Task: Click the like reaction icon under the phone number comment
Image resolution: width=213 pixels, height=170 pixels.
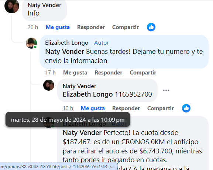Action: (x=186, y=108)
